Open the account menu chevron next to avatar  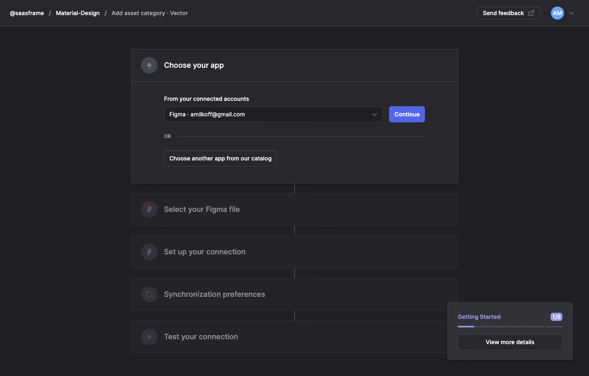pyautogui.click(x=571, y=13)
